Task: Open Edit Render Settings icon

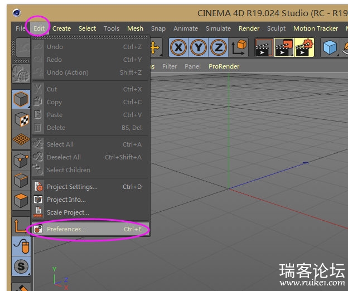Action: (x=304, y=47)
